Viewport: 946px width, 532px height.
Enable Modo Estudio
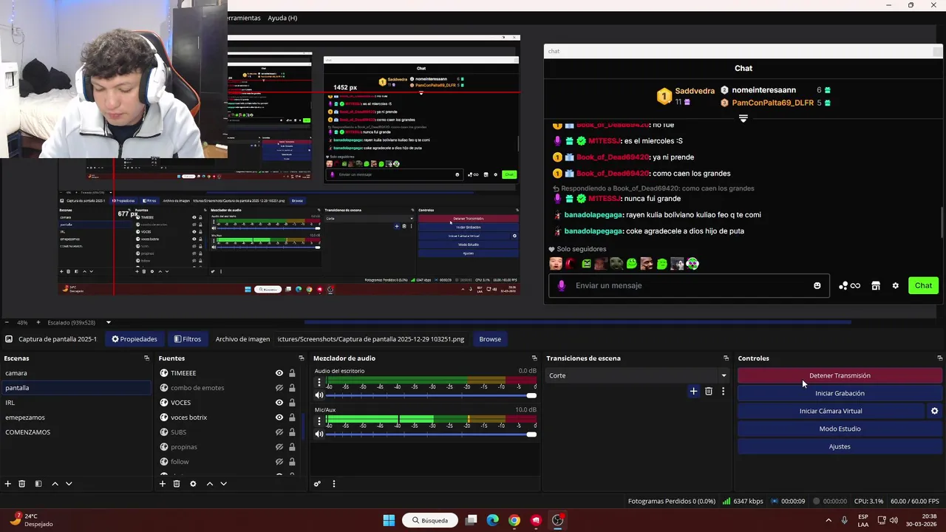pyautogui.click(x=840, y=429)
